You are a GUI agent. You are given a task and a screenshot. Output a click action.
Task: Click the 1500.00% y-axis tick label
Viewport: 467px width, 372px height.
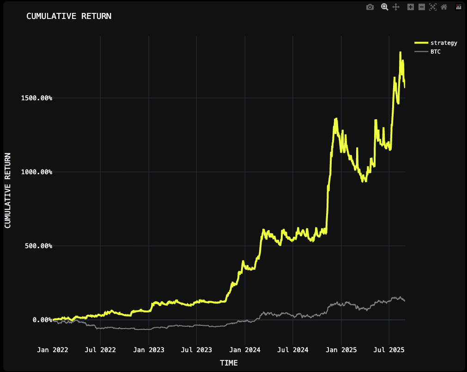click(x=36, y=98)
